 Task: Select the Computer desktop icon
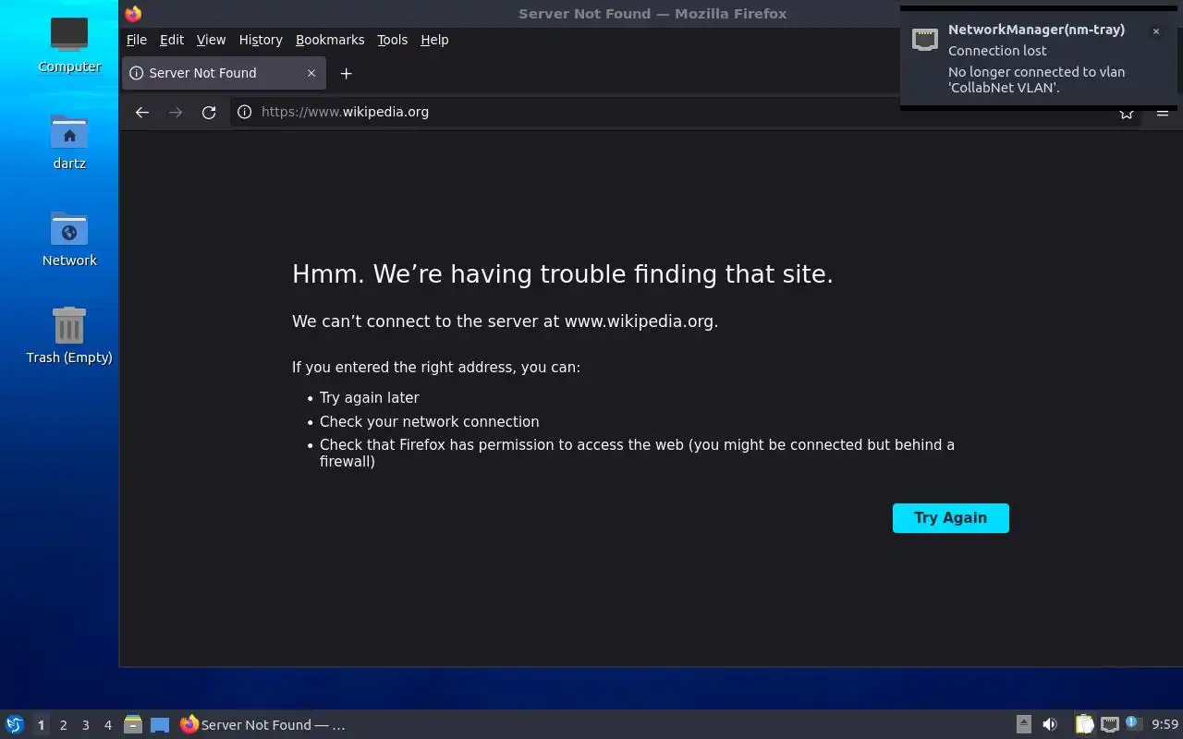point(69,43)
